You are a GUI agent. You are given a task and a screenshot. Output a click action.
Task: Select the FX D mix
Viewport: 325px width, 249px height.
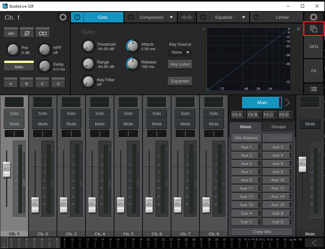point(285,115)
